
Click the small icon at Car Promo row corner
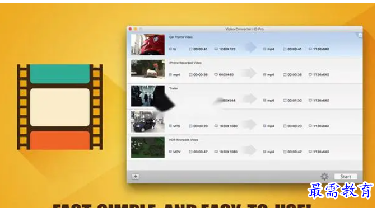pos(360,35)
